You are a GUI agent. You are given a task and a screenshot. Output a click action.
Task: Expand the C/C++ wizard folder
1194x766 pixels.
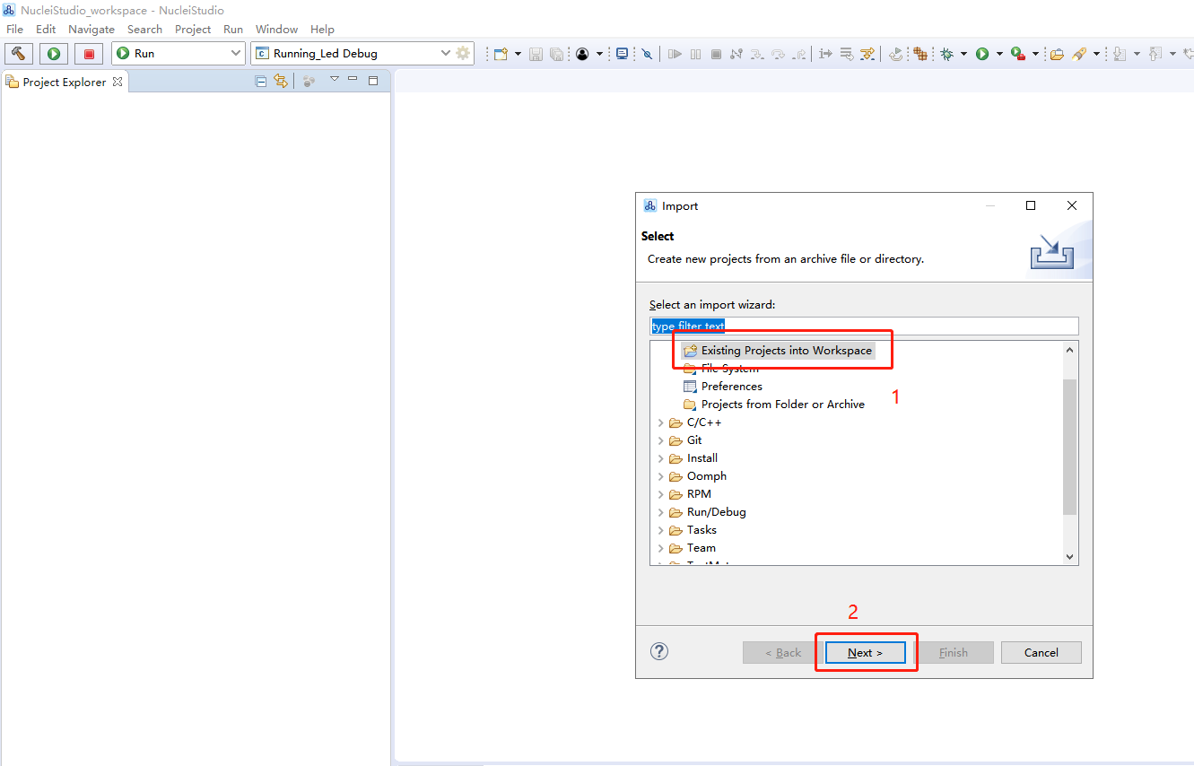[x=661, y=422]
